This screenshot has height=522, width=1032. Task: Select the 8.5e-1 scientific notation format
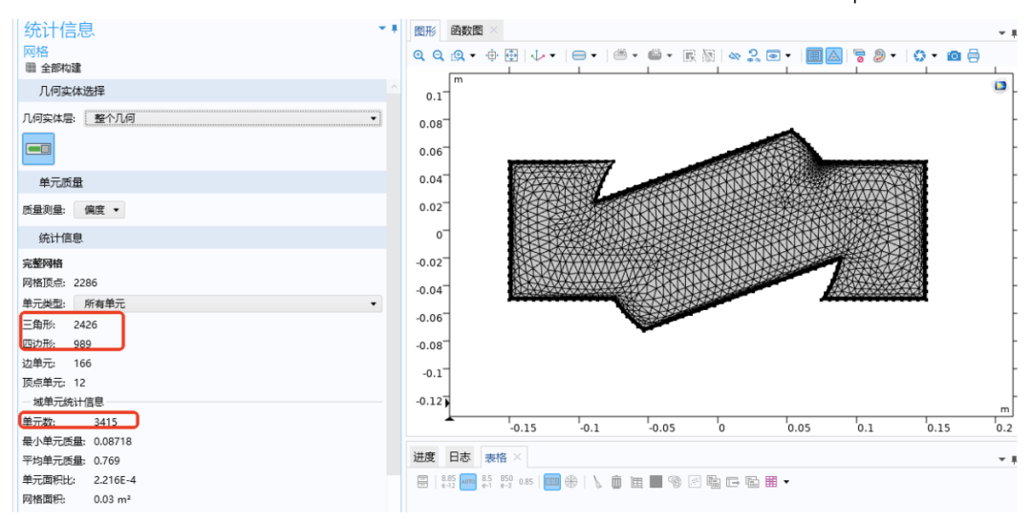[x=486, y=482]
